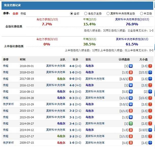Click the 小 over/under icon in 2014-04-12 row
Viewport: 155px width, 149px height.
(x=150, y=130)
